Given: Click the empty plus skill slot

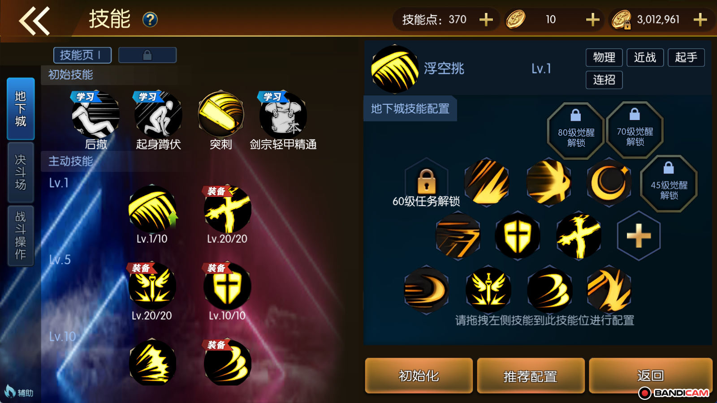Looking at the screenshot, I should tap(639, 236).
